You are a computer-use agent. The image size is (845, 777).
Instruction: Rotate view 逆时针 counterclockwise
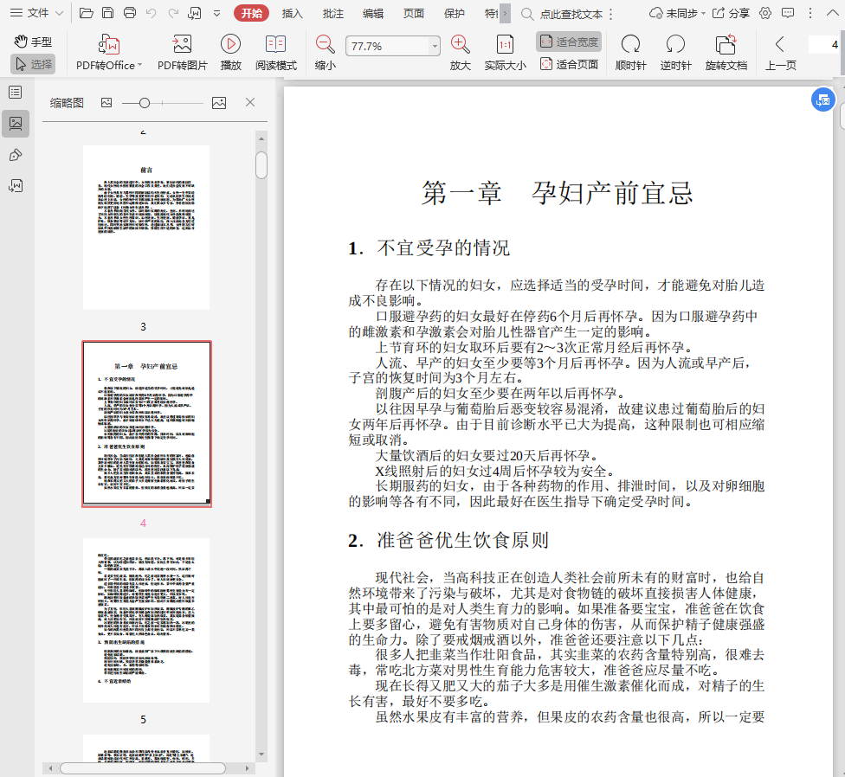675,52
